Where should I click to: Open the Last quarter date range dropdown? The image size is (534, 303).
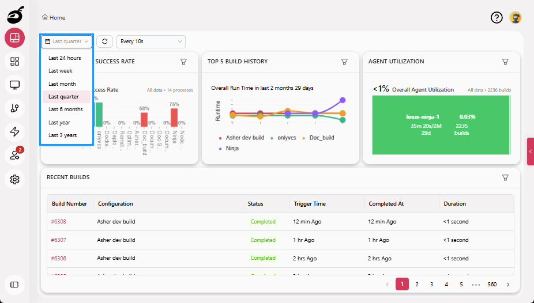click(67, 41)
